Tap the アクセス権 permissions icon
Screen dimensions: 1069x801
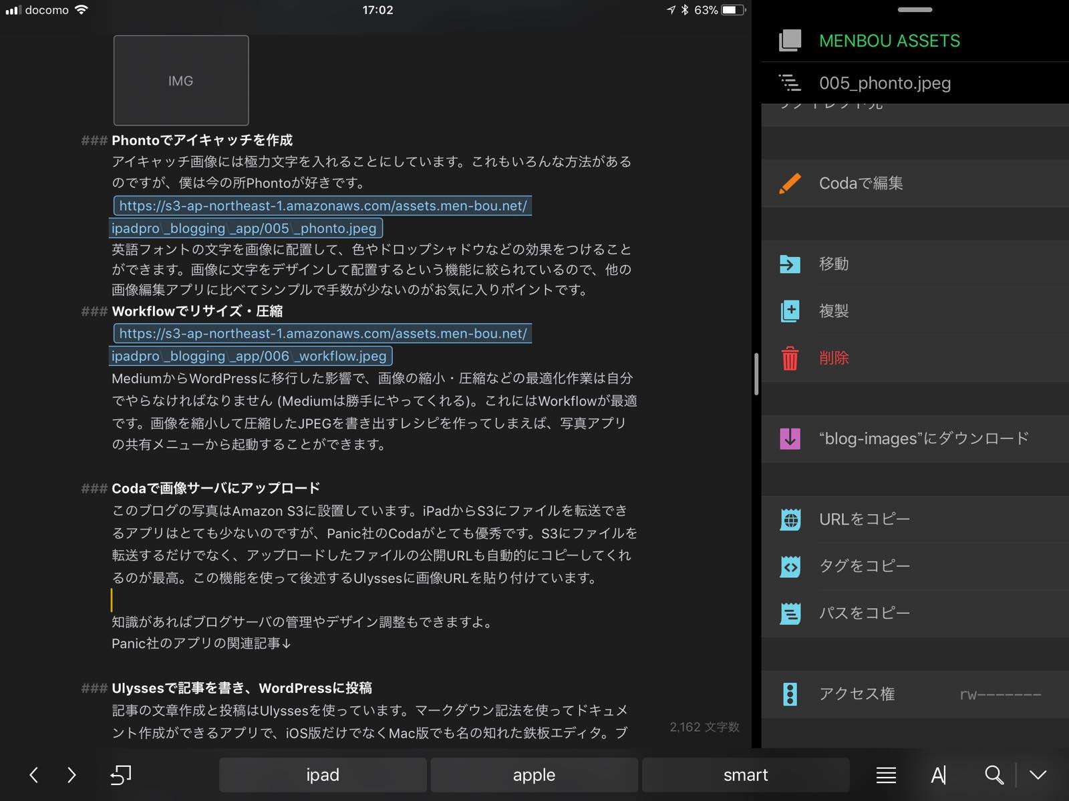[x=790, y=694]
